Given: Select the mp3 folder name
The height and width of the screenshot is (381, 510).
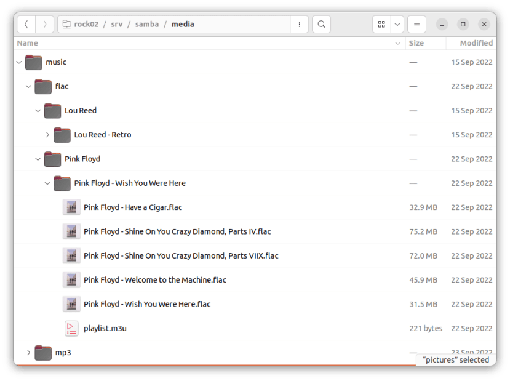Looking at the screenshot, I should coord(63,353).
